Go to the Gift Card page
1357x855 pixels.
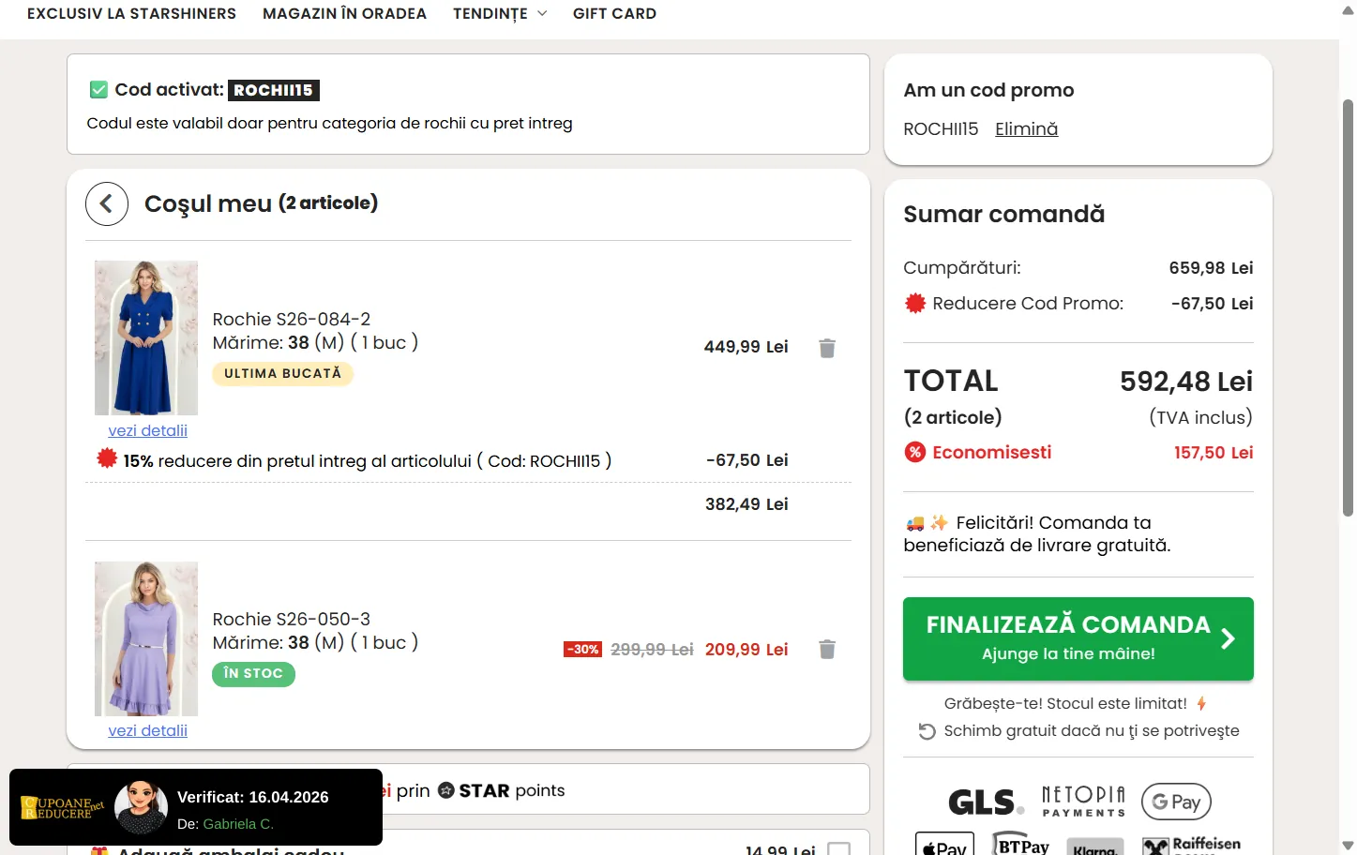(614, 14)
